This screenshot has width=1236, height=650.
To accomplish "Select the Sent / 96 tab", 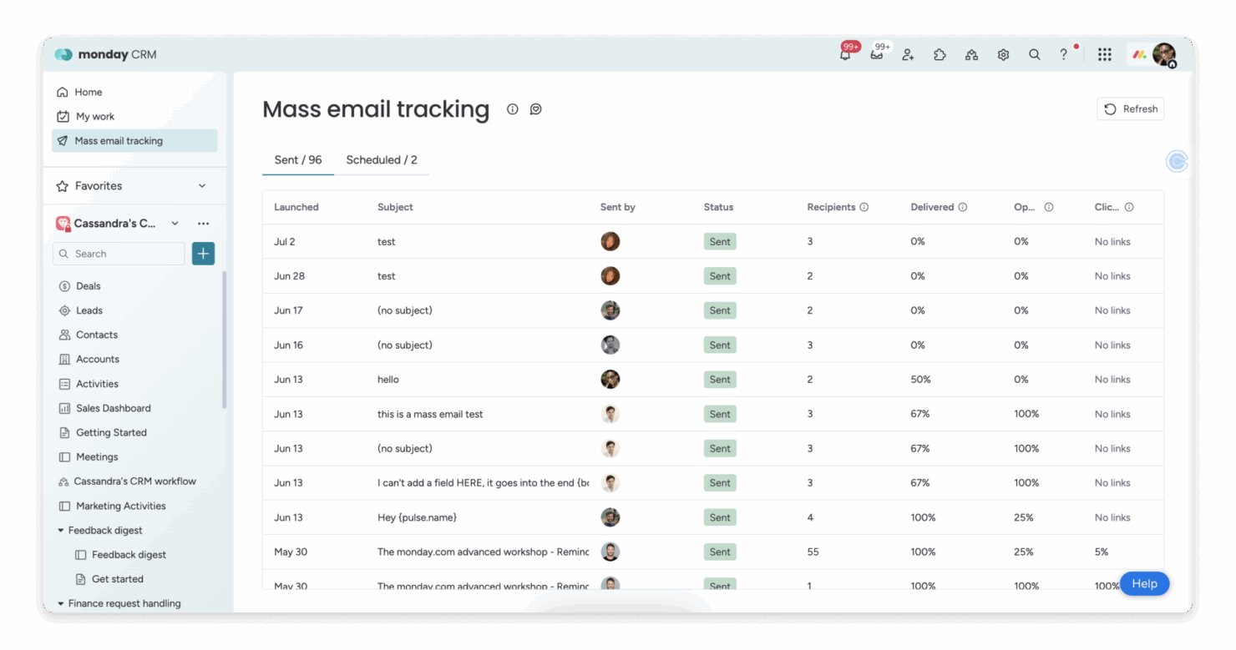I will pyautogui.click(x=297, y=159).
